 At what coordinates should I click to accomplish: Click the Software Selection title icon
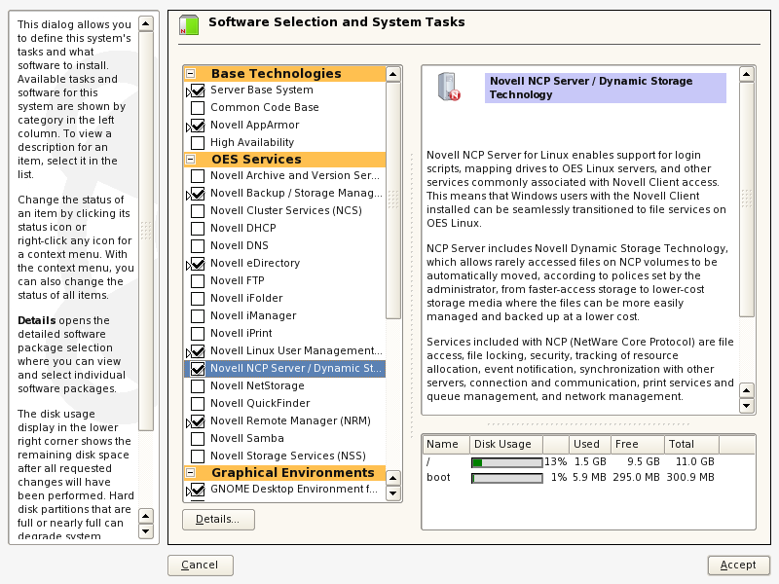188,25
